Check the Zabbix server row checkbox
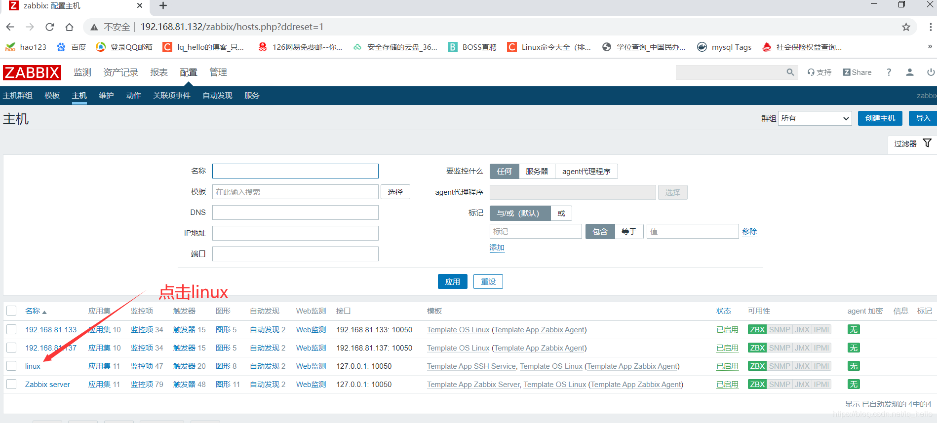This screenshot has width=937, height=423. click(11, 384)
